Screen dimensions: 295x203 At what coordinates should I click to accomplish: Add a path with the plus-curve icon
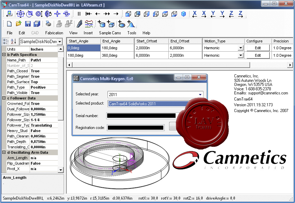pyautogui.click(x=131, y=24)
